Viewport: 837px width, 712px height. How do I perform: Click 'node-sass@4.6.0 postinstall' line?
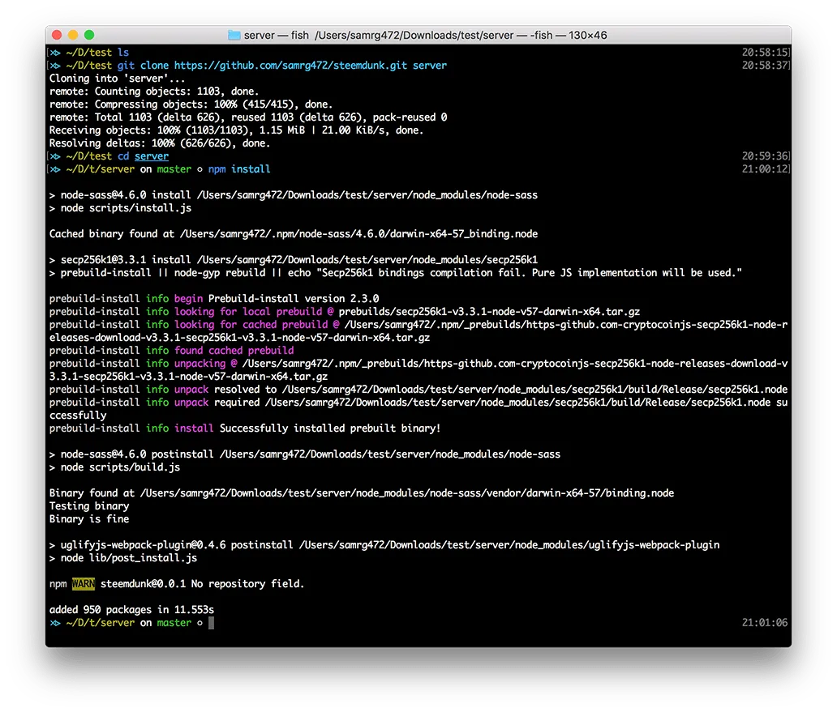304,454
